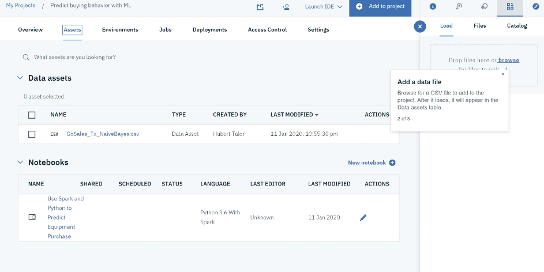Toggle the select all data assets checkbox

pos(32,115)
